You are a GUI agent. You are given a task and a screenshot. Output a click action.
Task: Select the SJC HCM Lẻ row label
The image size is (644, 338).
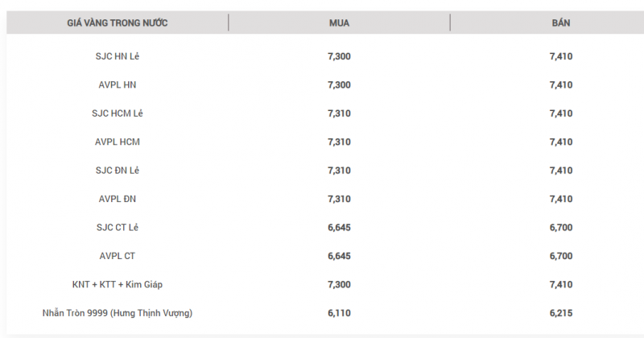click(x=118, y=113)
